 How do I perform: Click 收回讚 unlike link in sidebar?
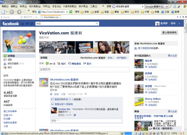pos(7,119)
